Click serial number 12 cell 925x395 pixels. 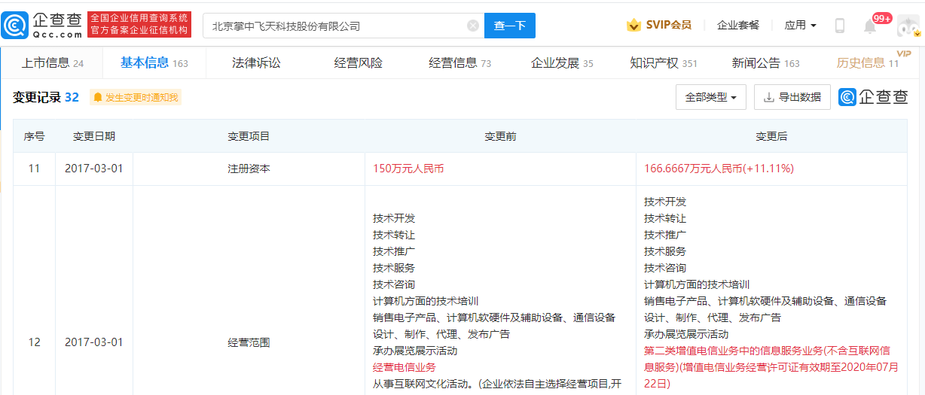pyautogui.click(x=34, y=342)
